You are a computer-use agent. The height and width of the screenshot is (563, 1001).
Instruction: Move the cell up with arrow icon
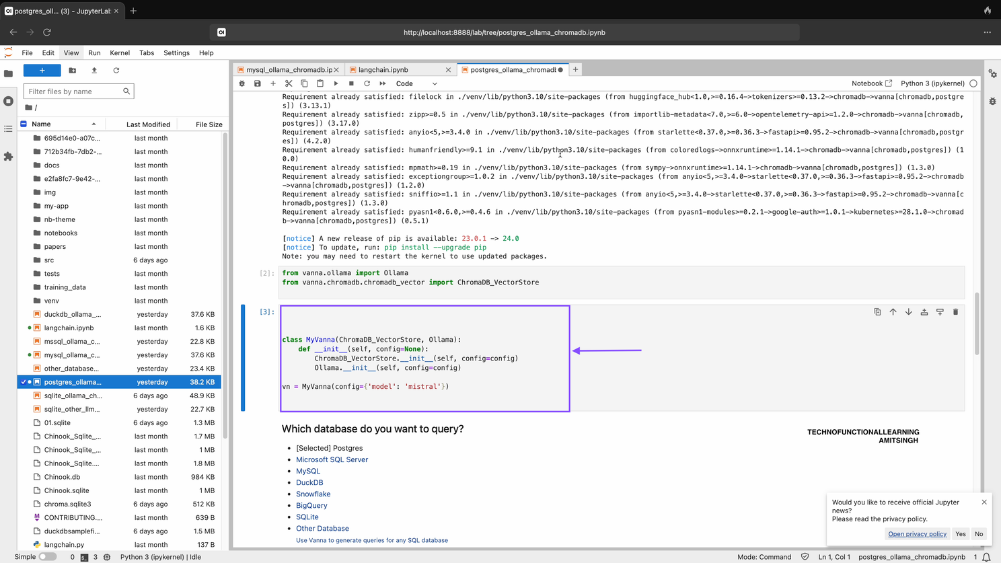[x=893, y=312]
